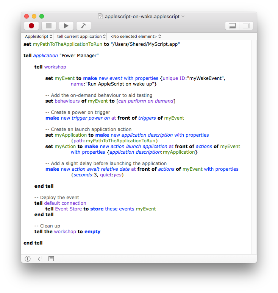Image resolution: width=278 pixels, height=293 pixels.
Task: Show the log pane list icon
Action: coord(51,259)
